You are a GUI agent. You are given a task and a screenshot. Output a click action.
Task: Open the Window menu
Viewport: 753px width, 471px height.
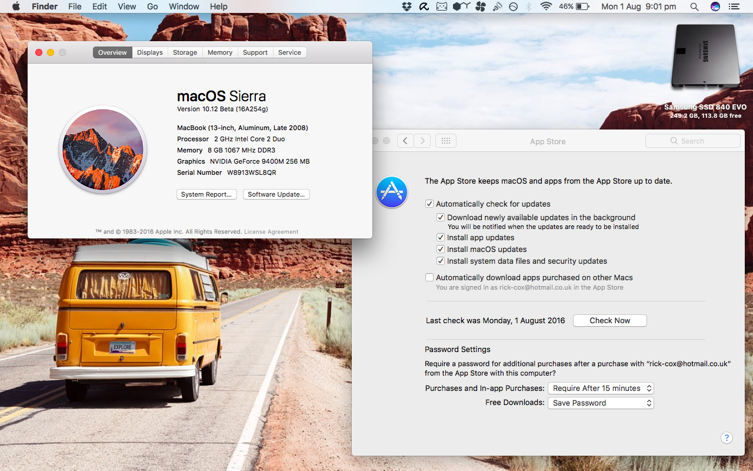(184, 6)
